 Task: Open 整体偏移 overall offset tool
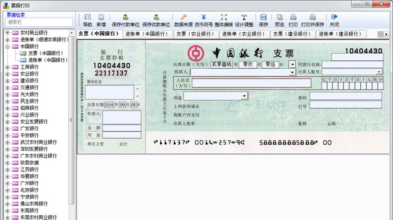pyautogui.click(x=224, y=20)
